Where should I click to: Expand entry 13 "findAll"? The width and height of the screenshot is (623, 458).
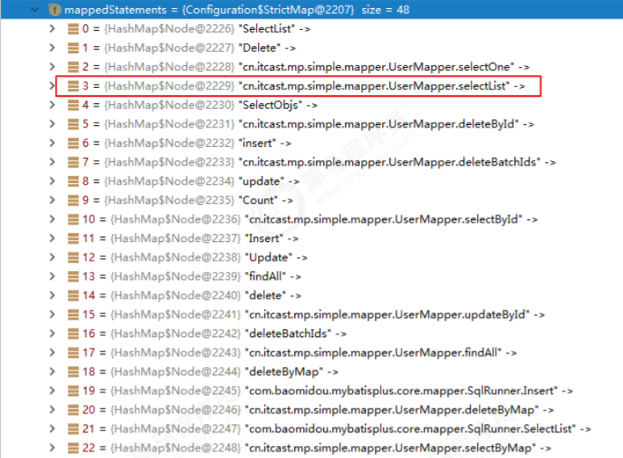52,277
